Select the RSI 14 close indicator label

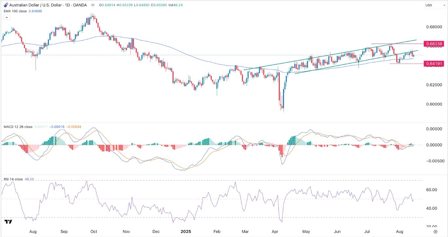(x=13, y=179)
